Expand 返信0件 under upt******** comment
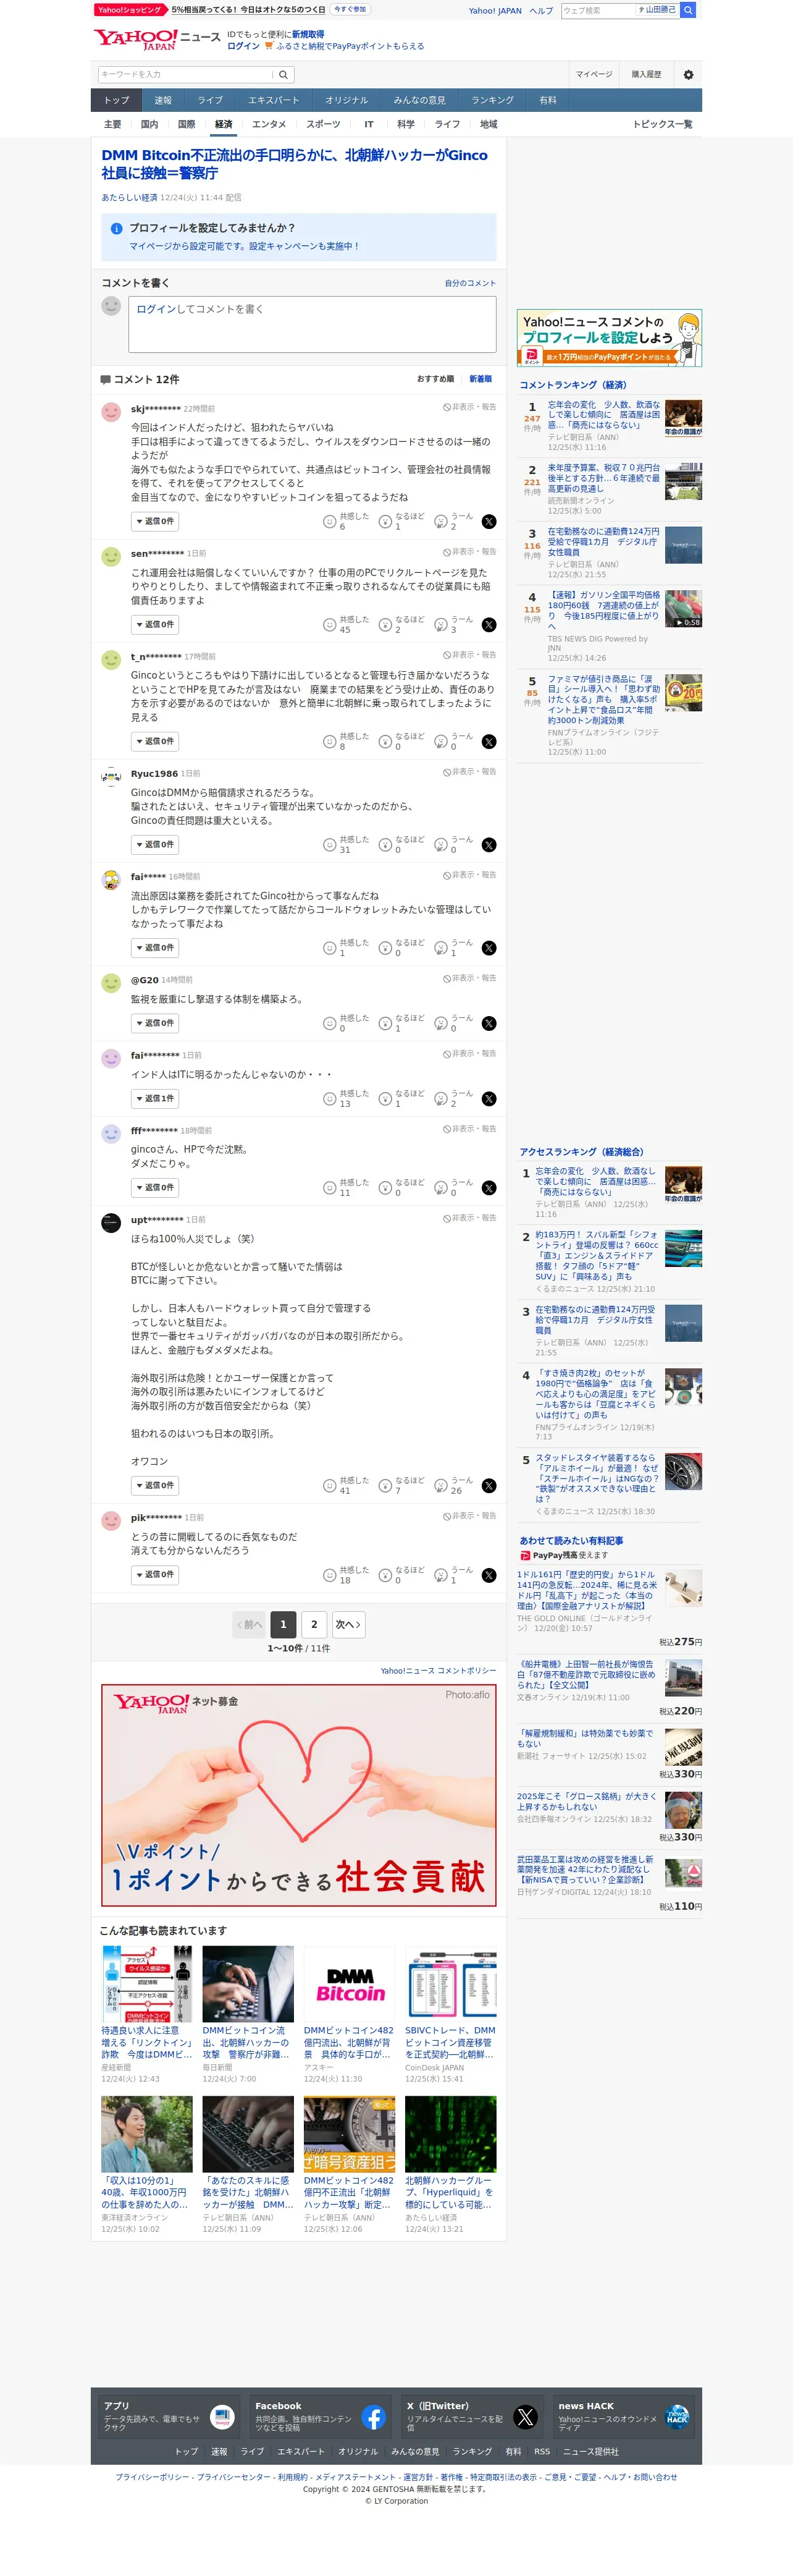793x2576 pixels. click(155, 1486)
